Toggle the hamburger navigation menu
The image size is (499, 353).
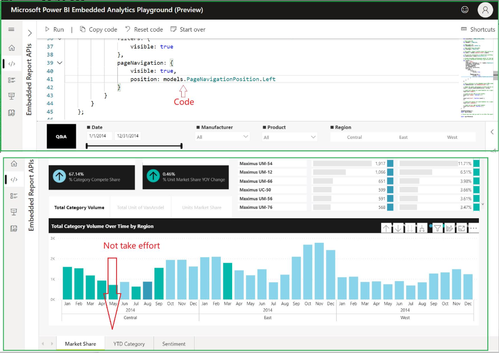(x=12, y=29)
